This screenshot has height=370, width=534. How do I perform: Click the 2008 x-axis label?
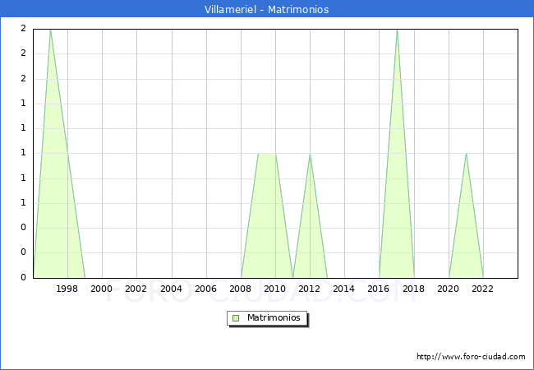241,289
